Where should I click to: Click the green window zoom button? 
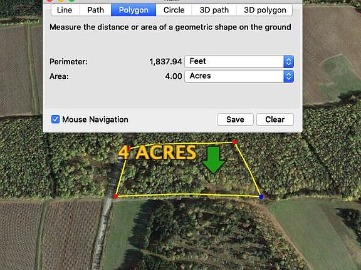tap(72, 1)
